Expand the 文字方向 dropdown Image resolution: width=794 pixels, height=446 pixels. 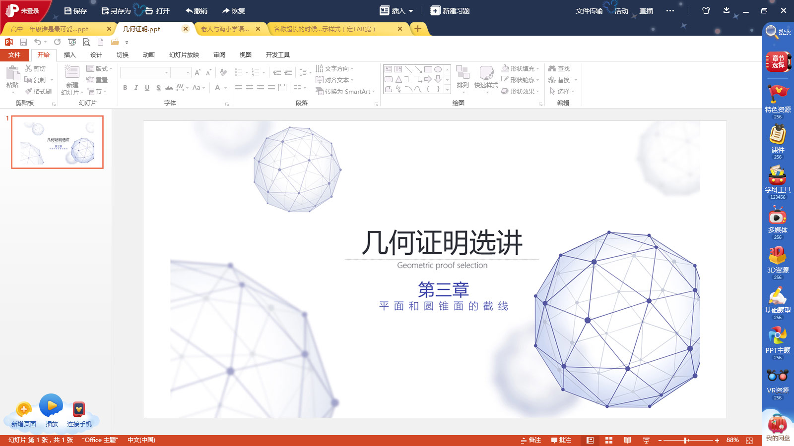(334, 68)
